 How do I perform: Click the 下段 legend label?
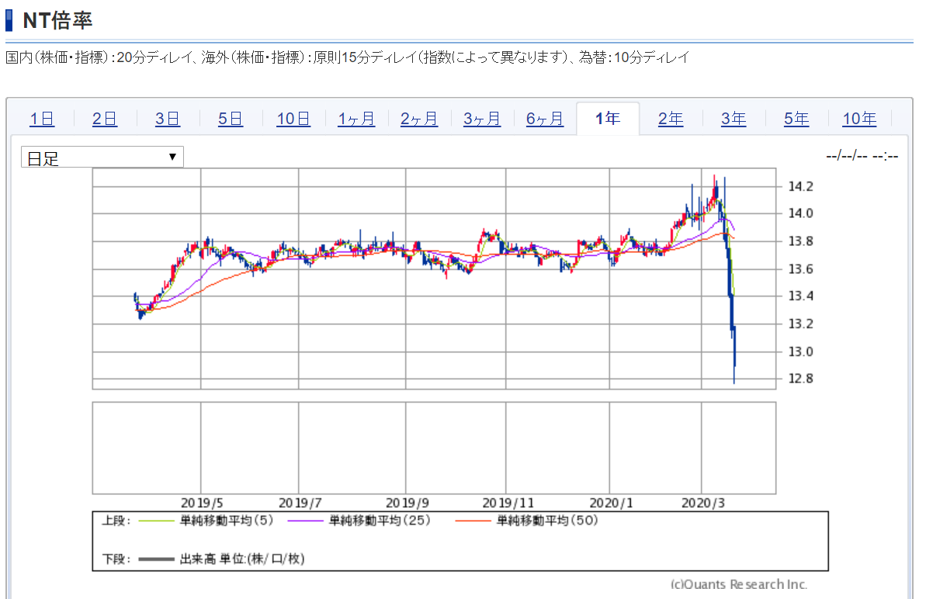(116, 559)
